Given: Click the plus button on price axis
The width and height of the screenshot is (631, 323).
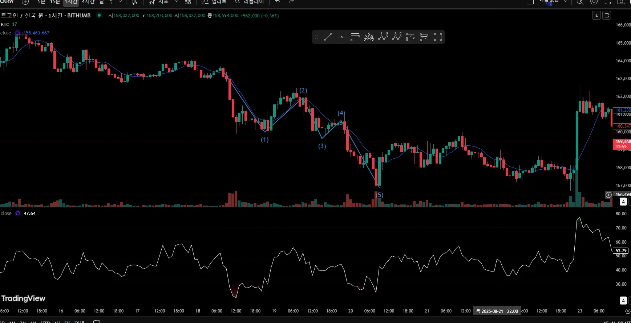Looking at the screenshot, I should [608, 195].
